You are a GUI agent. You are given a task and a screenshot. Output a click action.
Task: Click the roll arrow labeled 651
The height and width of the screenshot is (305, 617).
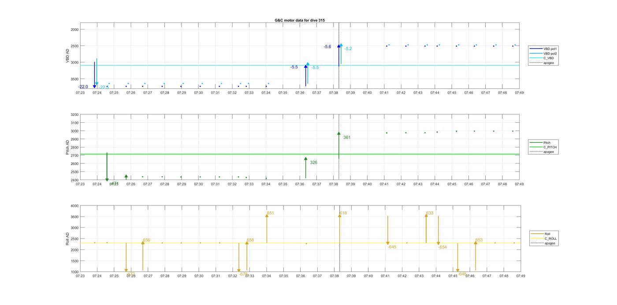267,228
